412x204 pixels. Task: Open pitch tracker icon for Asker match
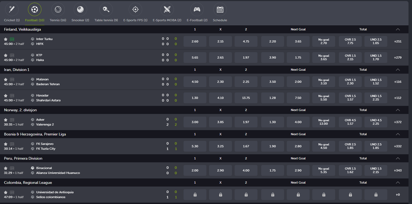(12, 120)
